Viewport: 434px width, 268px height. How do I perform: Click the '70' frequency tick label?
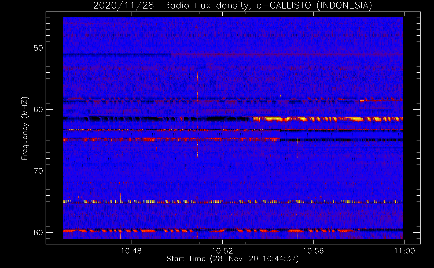[38, 171]
